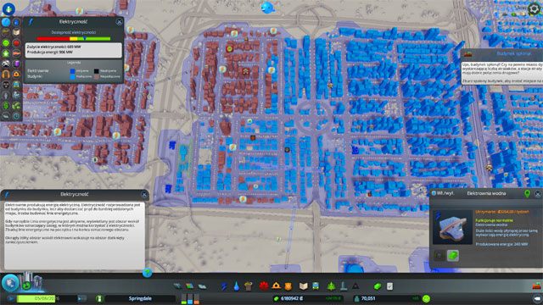Open the Water and sewage build menu
Screen dimensions: 543x305
click(236, 286)
